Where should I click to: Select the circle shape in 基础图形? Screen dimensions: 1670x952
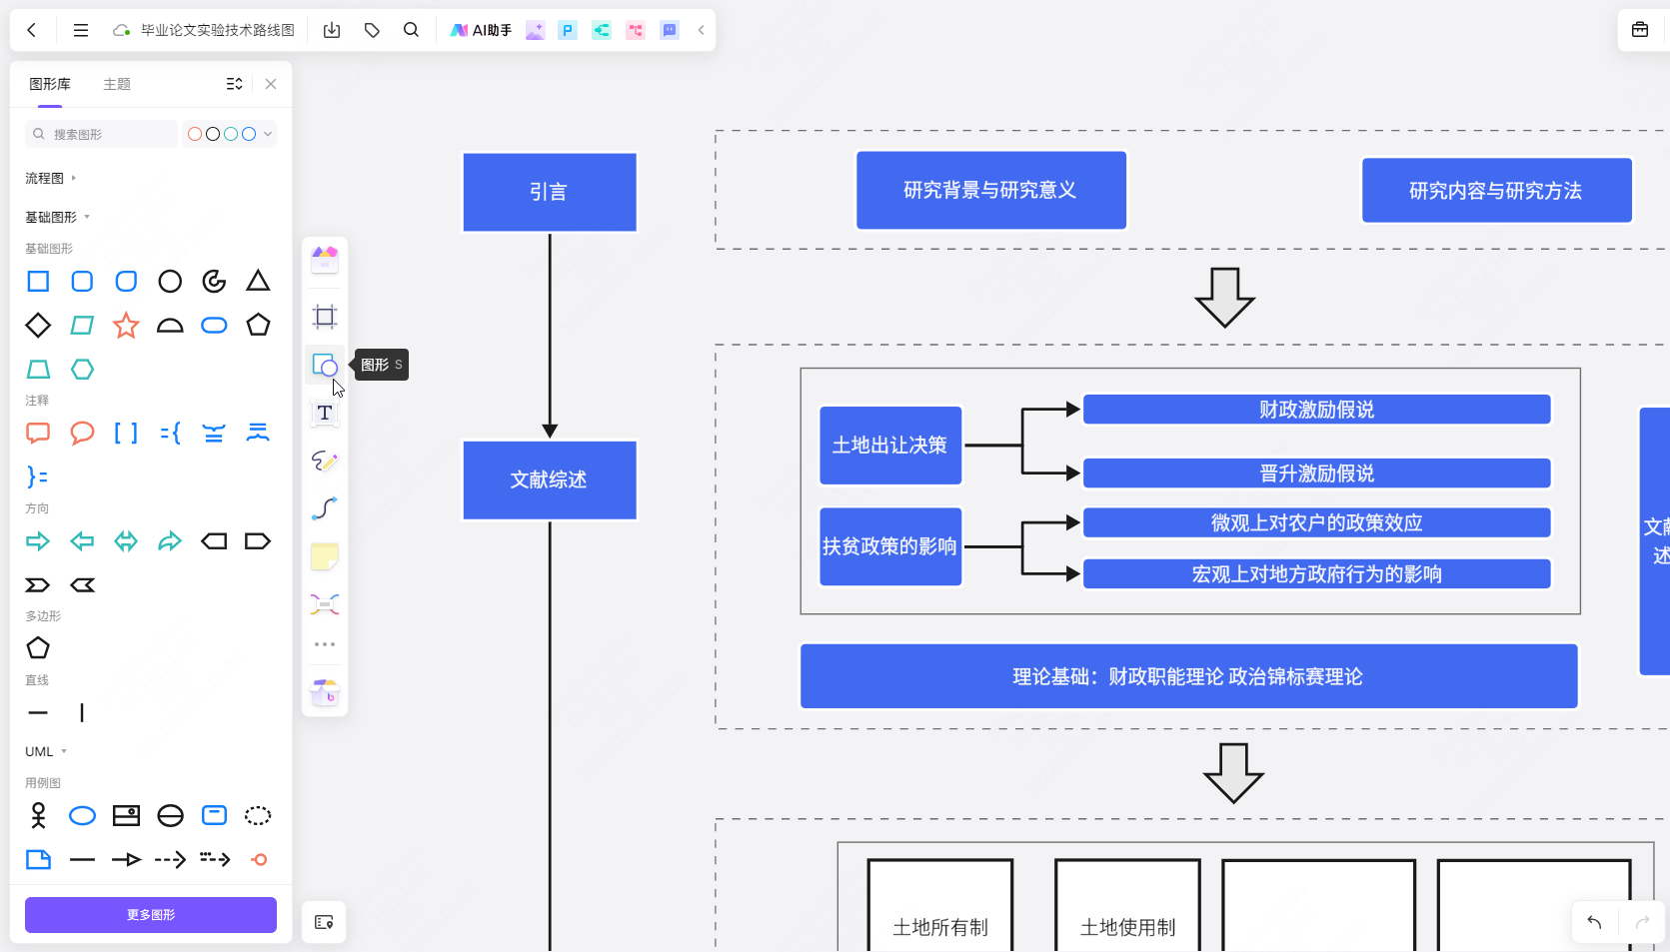(x=170, y=282)
